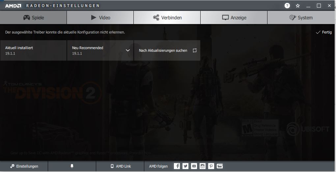Click the 'Der ausgewählte Treiber' status message

point(65,32)
